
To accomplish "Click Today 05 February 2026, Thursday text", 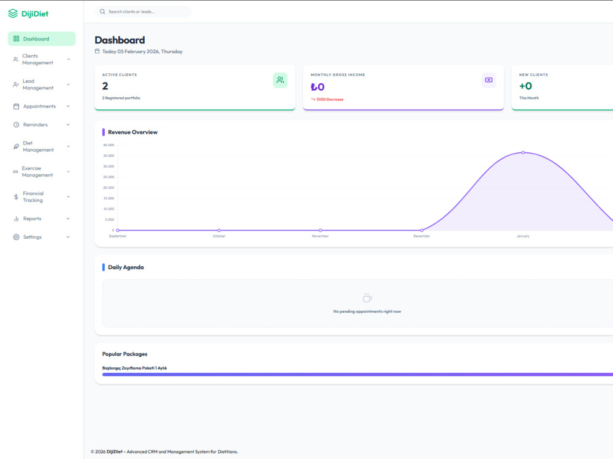I will click(x=142, y=51).
